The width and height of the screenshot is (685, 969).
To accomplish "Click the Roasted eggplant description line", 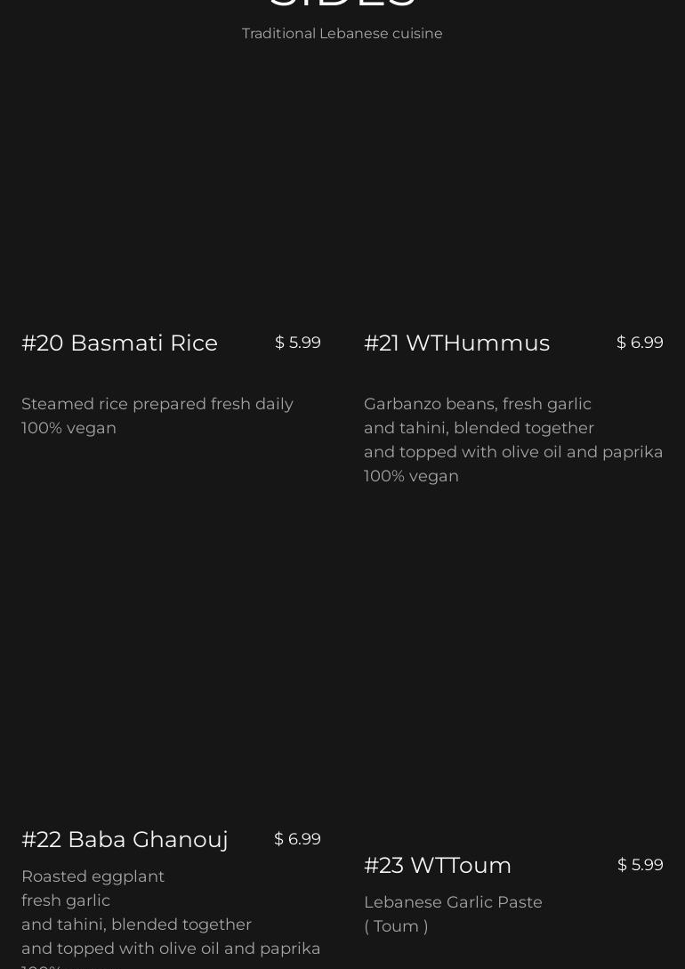I will (x=93, y=877).
